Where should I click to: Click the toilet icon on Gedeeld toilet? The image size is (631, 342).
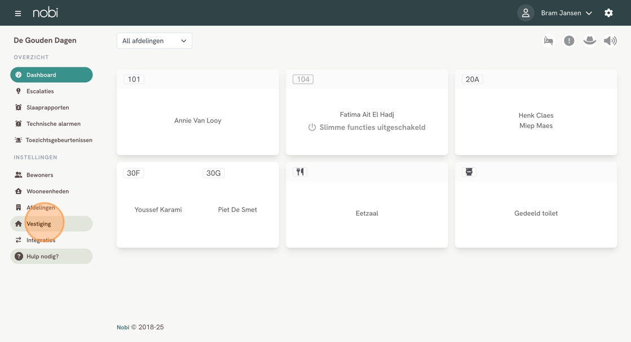point(469,172)
